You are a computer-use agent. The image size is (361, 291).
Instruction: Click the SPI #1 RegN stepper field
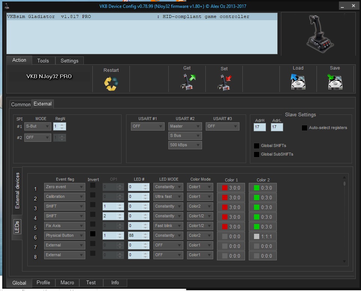(x=59, y=126)
